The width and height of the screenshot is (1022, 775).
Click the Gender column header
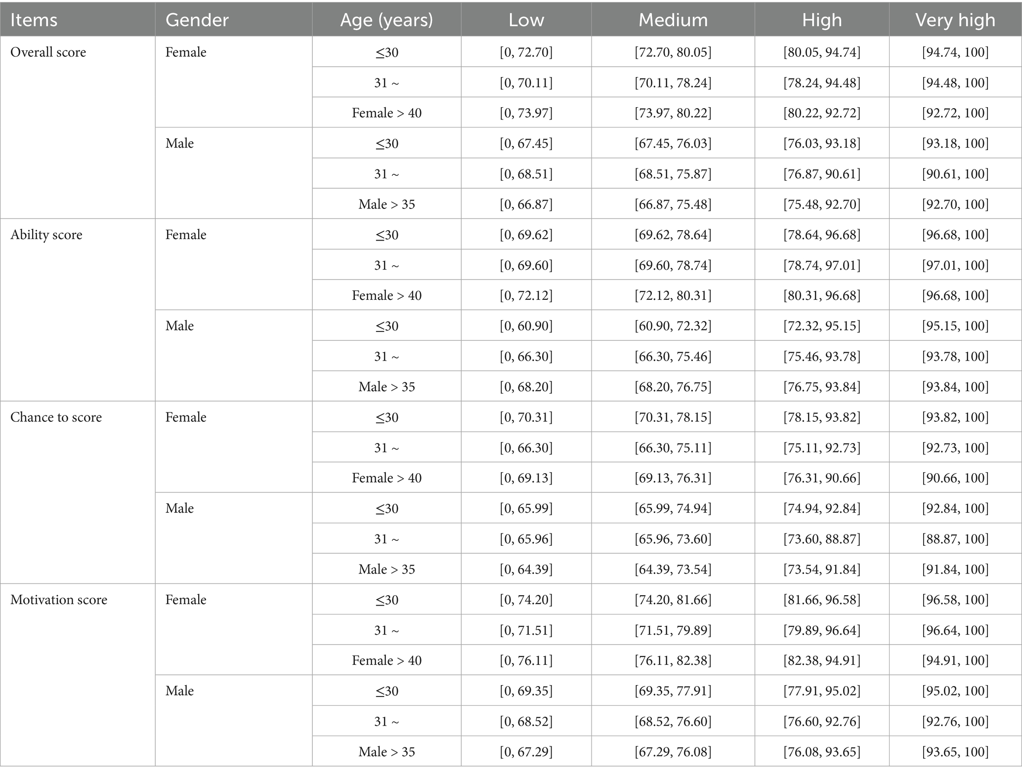click(197, 20)
